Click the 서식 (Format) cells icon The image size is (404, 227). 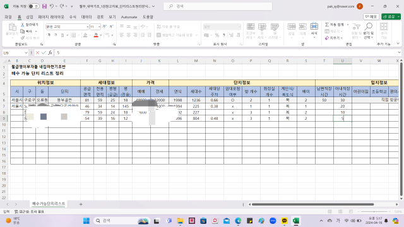coord(314,30)
